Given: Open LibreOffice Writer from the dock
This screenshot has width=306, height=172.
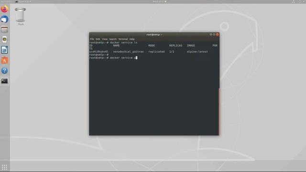Looking at the screenshot, I should [4, 50].
